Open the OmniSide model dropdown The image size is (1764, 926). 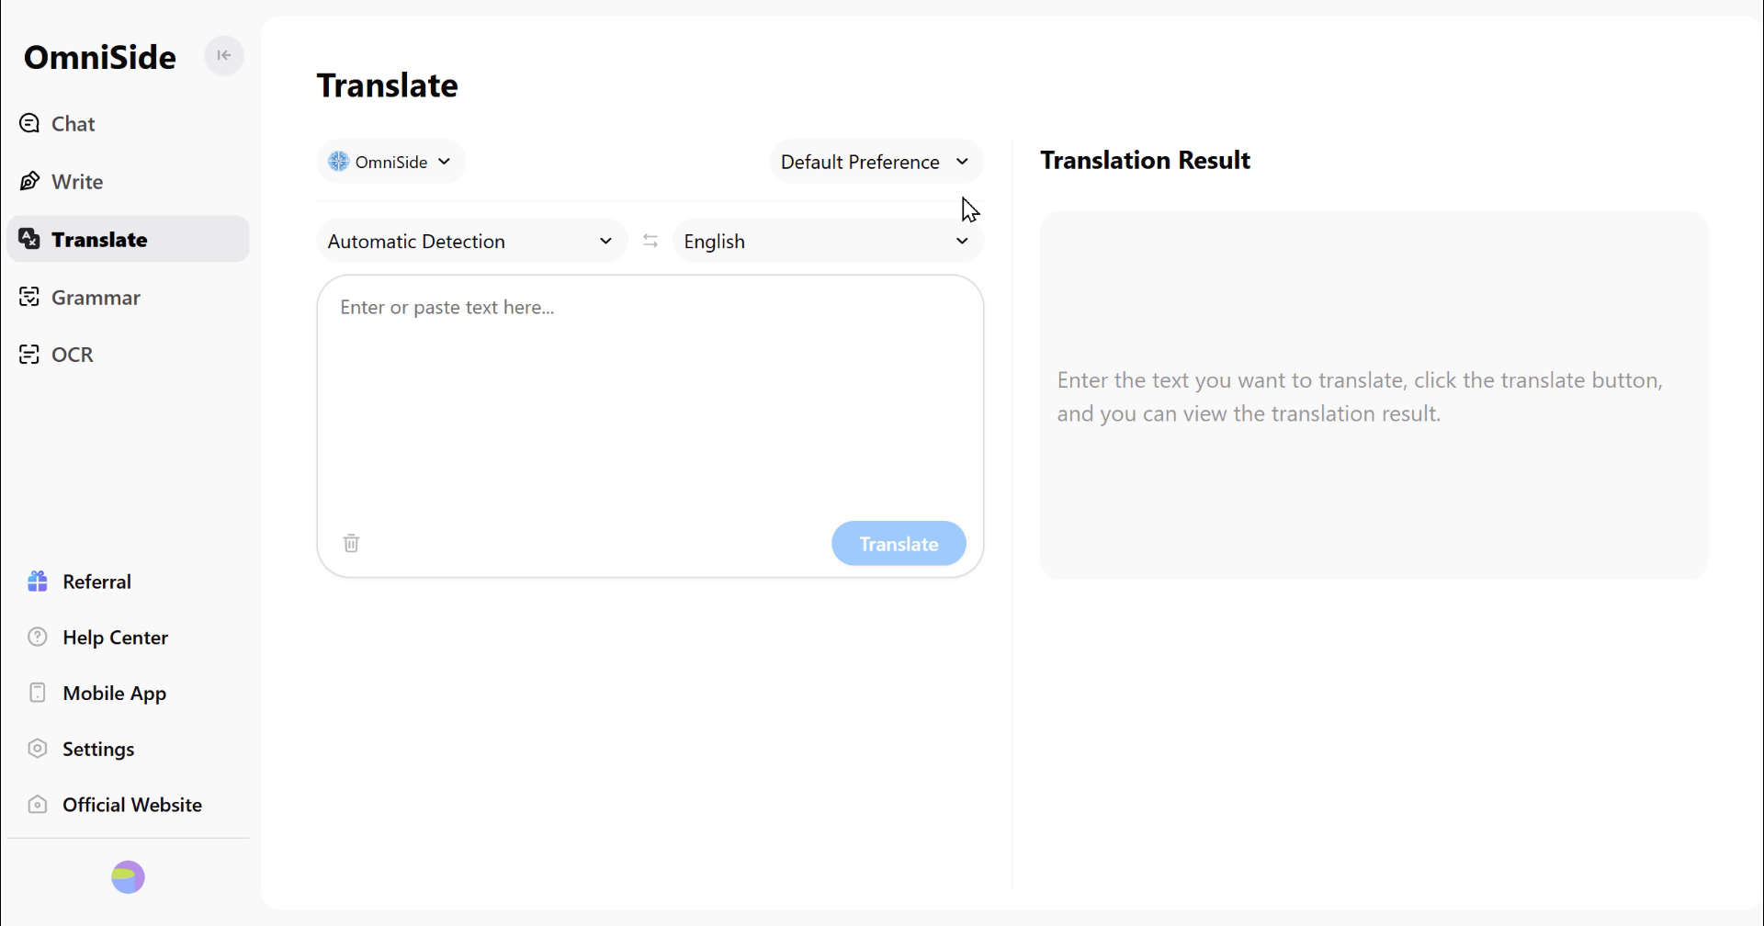[390, 162]
